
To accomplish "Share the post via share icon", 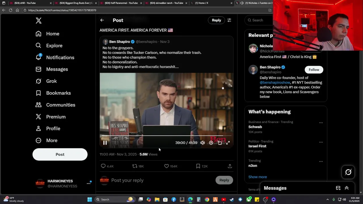I will pyautogui.click(x=230, y=166).
